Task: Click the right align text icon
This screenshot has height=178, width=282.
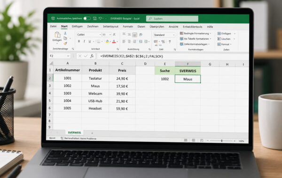Action: pyautogui.click(x=134, y=42)
